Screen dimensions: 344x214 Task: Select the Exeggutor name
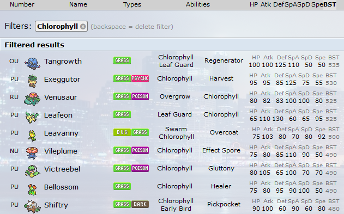click(62, 80)
